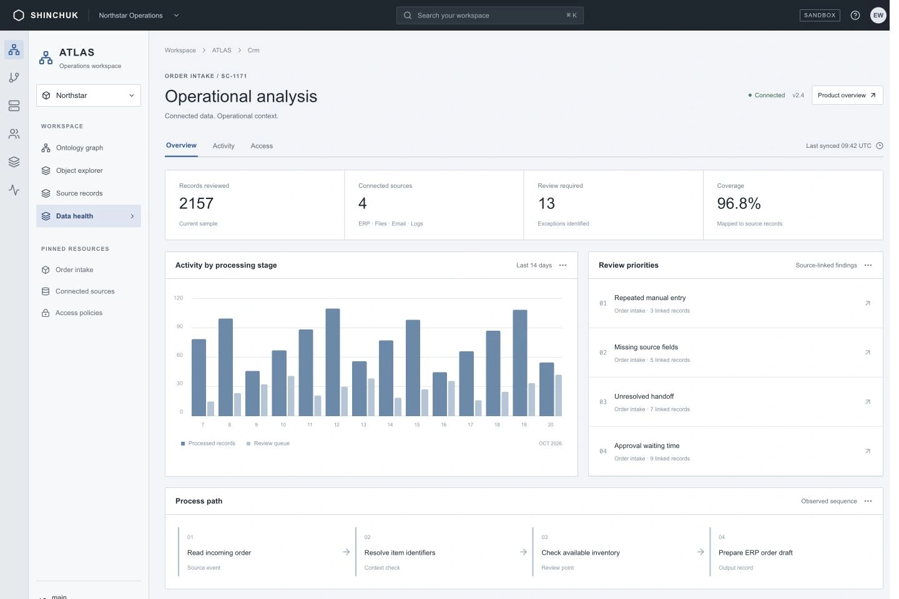Open the EW user avatar
The width and height of the screenshot is (899, 599).
[878, 15]
